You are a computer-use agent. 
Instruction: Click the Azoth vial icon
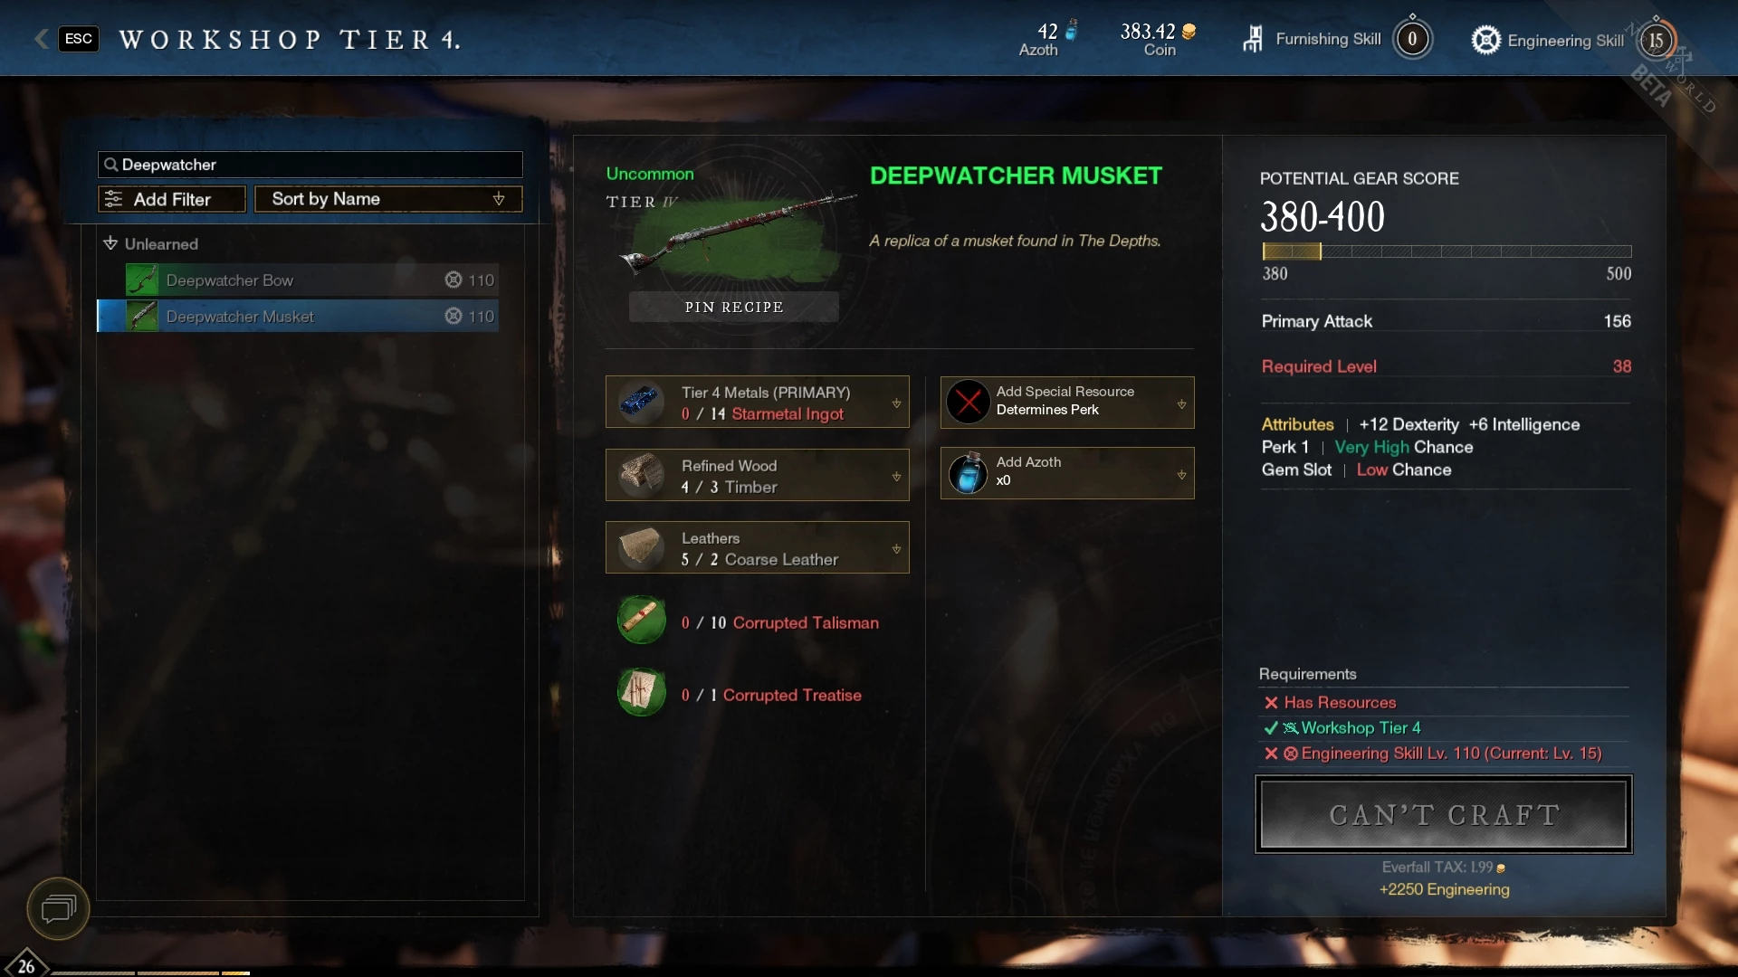click(x=968, y=473)
